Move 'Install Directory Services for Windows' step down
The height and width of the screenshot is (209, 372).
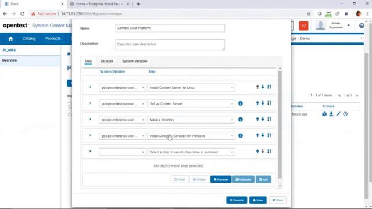pyautogui.click(x=263, y=135)
